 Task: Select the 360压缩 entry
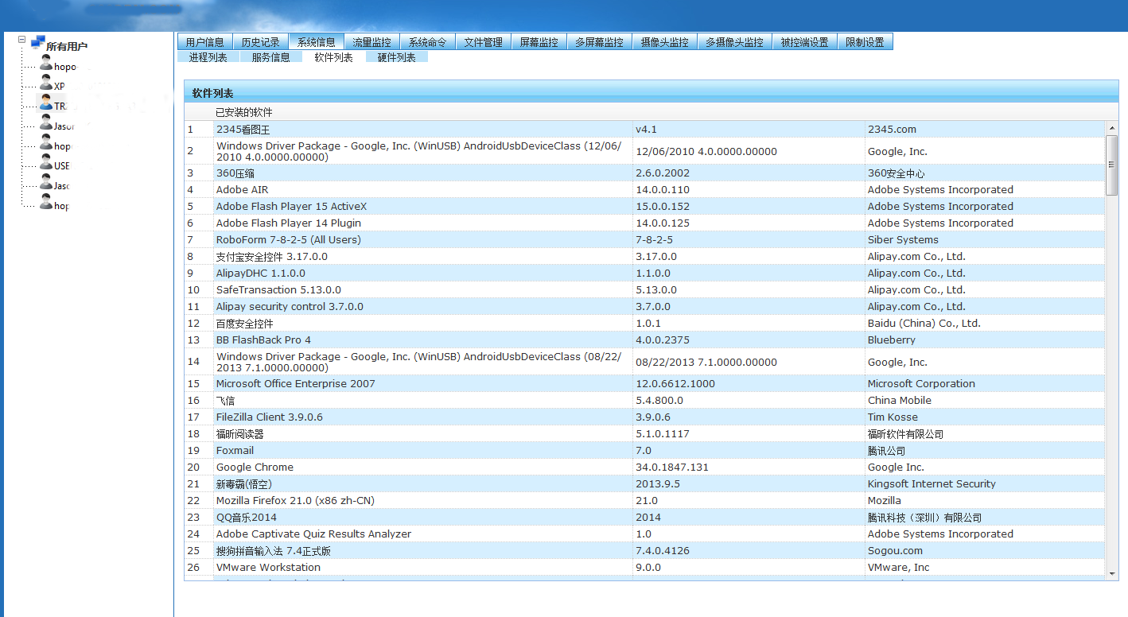click(x=645, y=173)
